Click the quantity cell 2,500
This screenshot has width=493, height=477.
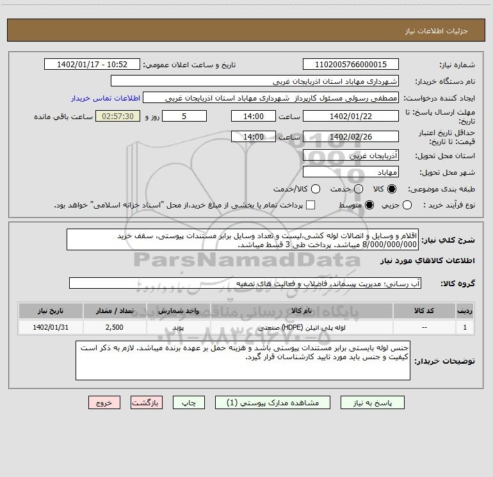click(x=115, y=327)
